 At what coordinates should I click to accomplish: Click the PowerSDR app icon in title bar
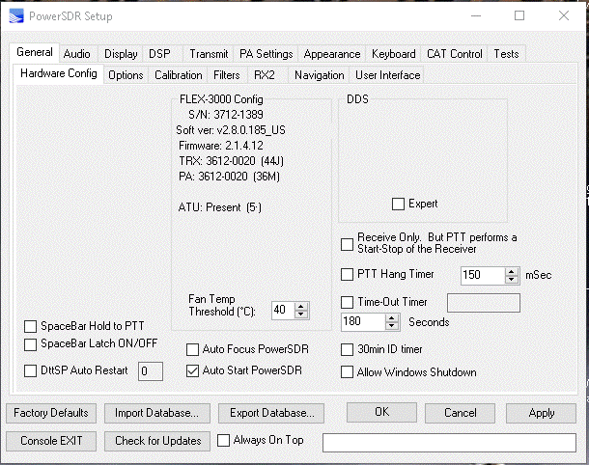[16, 16]
